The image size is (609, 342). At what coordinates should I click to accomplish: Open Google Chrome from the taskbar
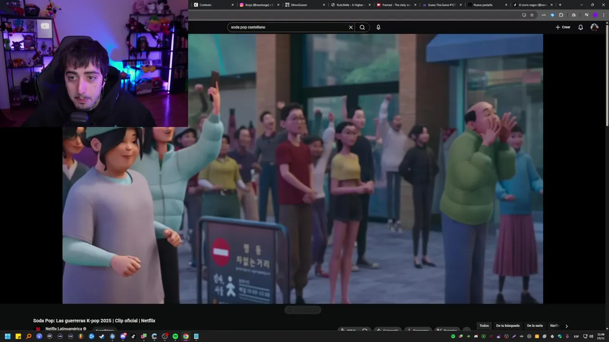pos(186,336)
